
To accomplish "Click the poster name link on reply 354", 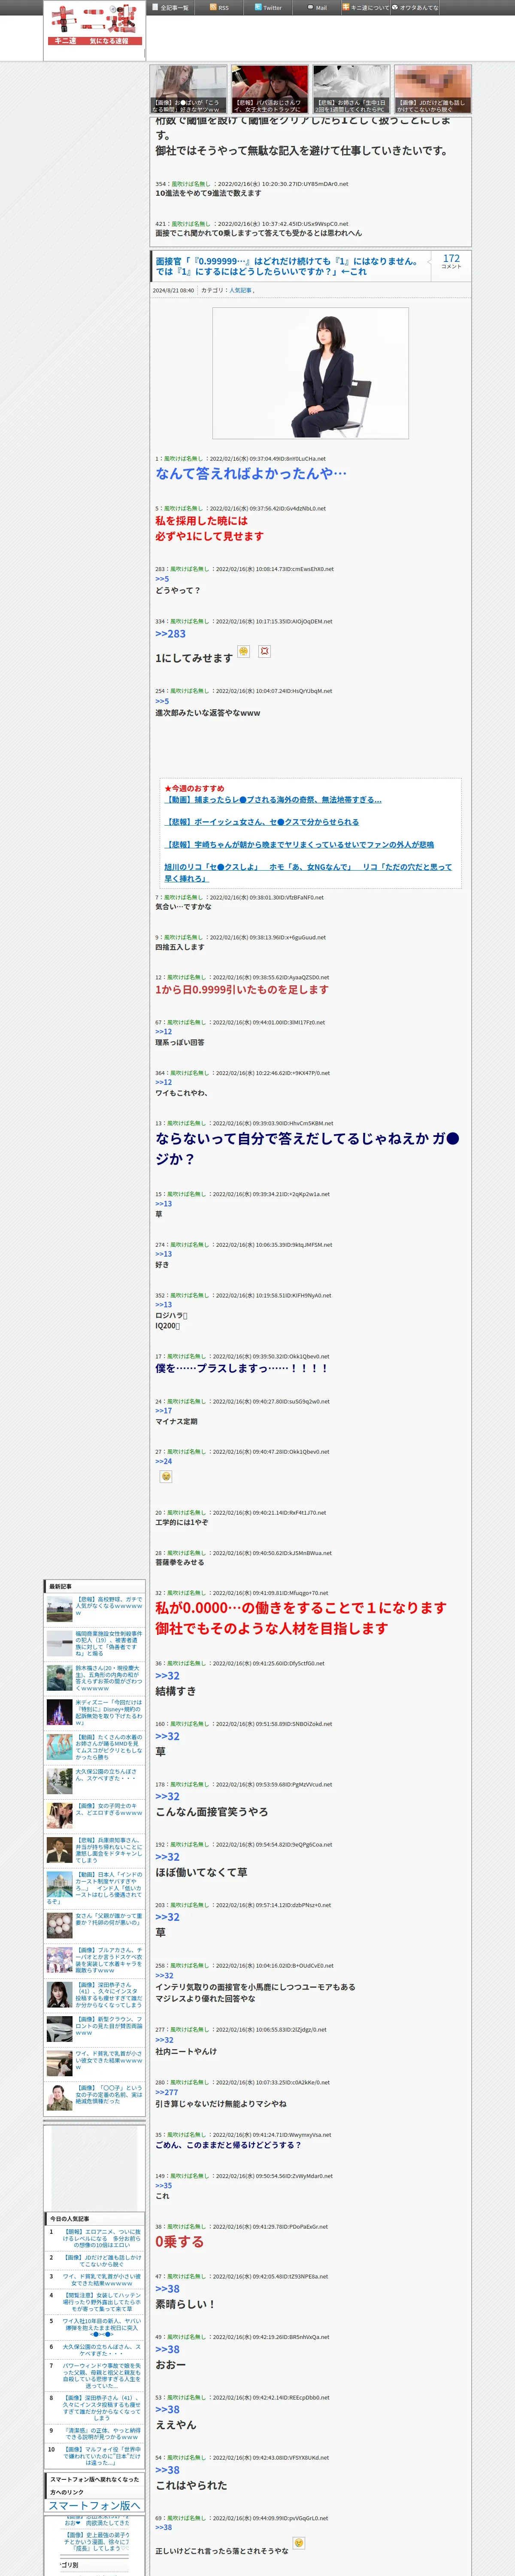I will click(190, 184).
